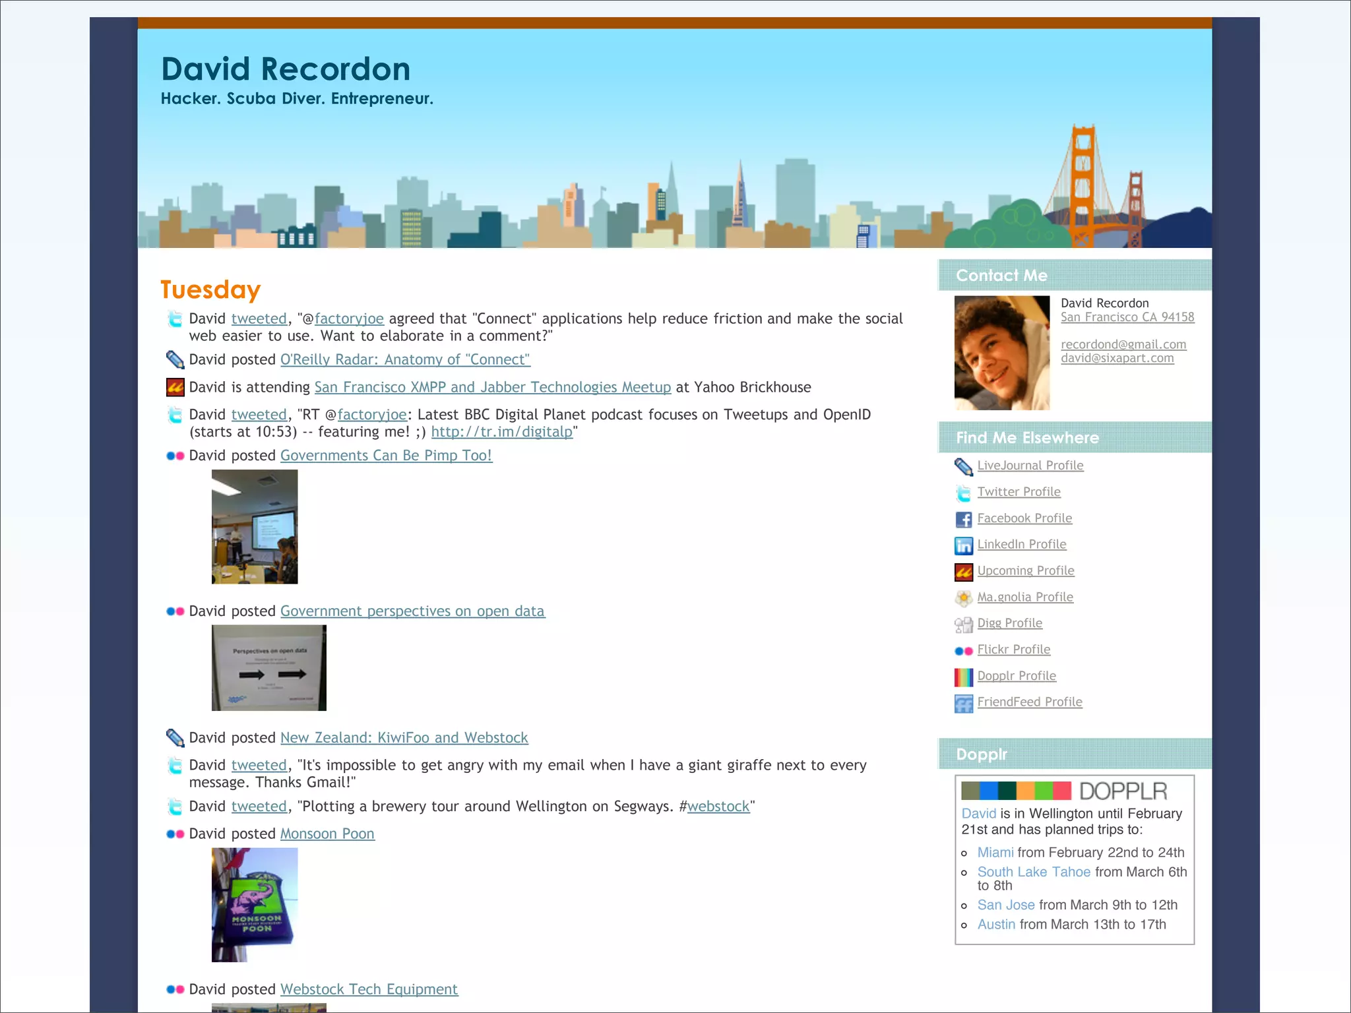The image size is (1351, 1013).
Task: Open the #webstock hashtag link
Action: tap(718, 806)
